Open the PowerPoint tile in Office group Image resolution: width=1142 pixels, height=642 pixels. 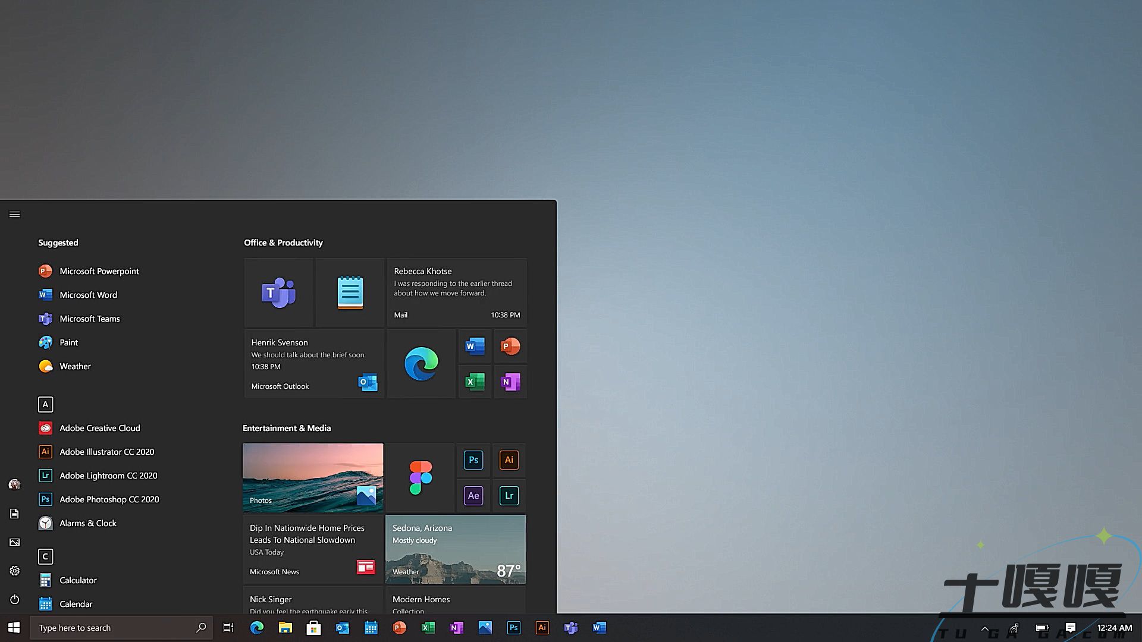pos(510,346)
